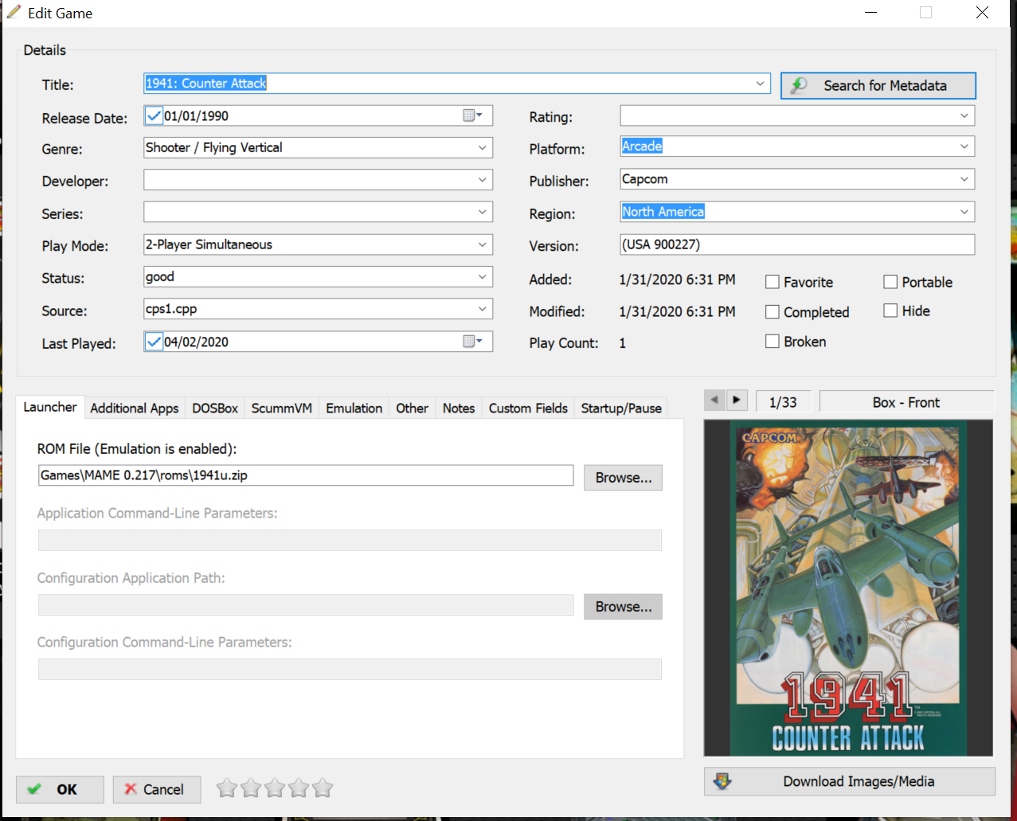Click the 1941 Counter Attack box art
Image resolution: width=1017 pixels, height=821 pixels.
848,588
